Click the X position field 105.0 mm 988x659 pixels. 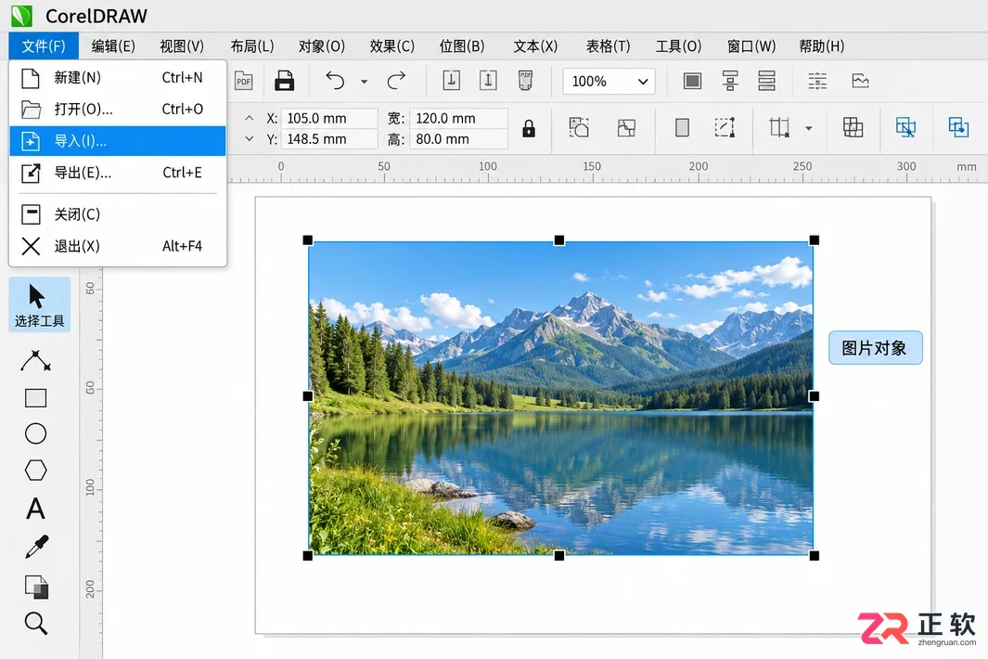tap(329, 118)
